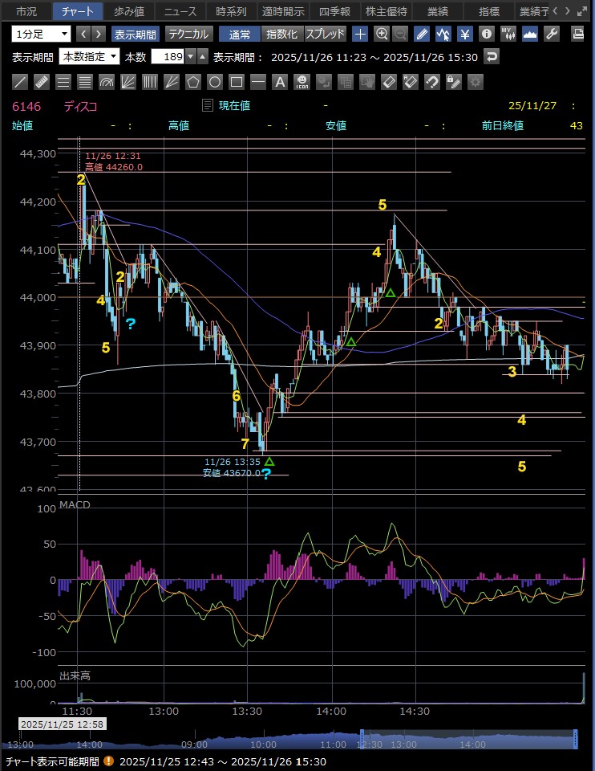Toggle the 指数化 display mode
The height and width of the screenshot is (771, 595).
click(281, 34)
